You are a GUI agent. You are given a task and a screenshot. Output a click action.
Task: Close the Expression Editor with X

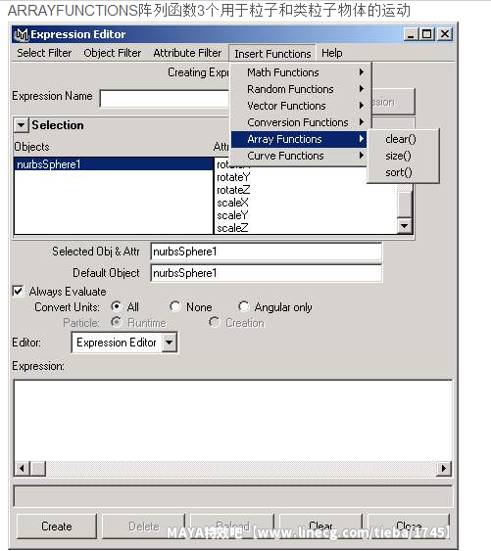pyautogui.click(x=445, y=34)
